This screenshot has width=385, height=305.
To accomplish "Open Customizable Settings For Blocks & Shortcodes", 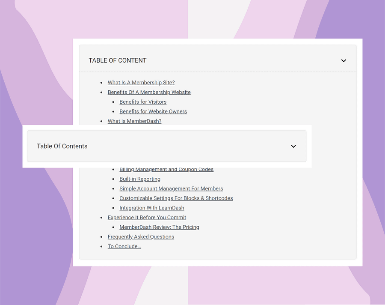I will coord(176,198).
